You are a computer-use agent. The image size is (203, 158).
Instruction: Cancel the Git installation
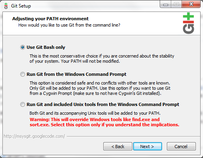click(x=181, y=146)
